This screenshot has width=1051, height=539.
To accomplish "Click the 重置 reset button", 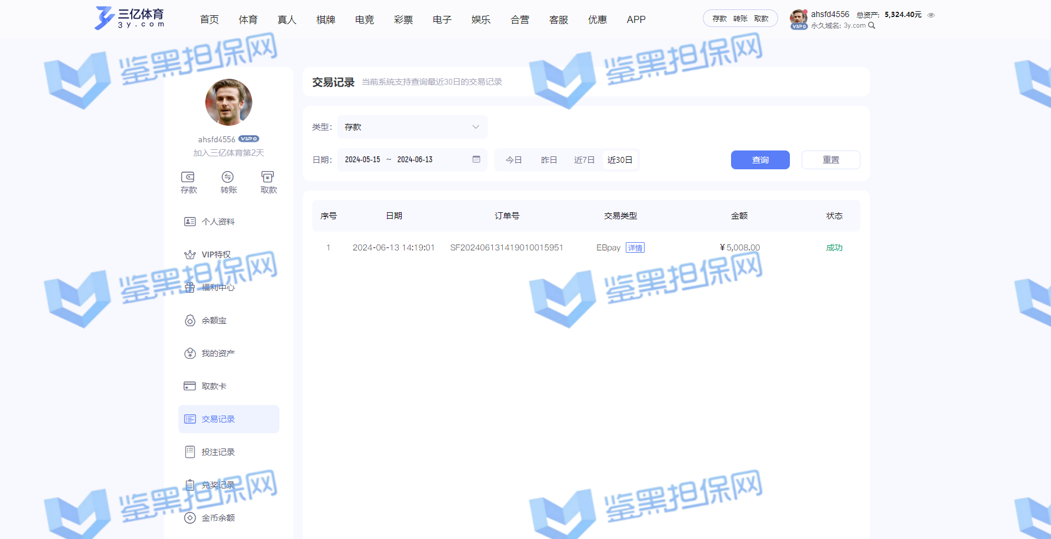I will pos(830,160).
